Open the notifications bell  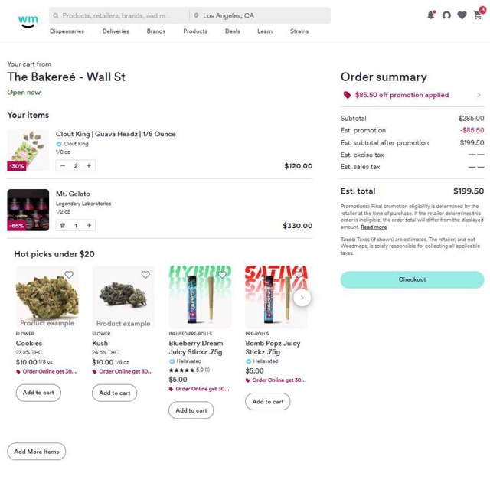click(430, 15)
